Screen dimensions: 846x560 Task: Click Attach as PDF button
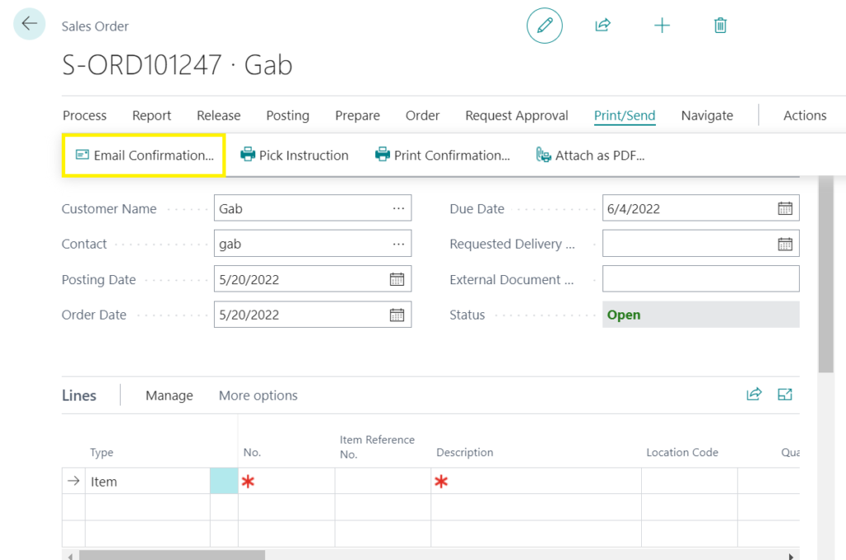click(x=590, y=155)
